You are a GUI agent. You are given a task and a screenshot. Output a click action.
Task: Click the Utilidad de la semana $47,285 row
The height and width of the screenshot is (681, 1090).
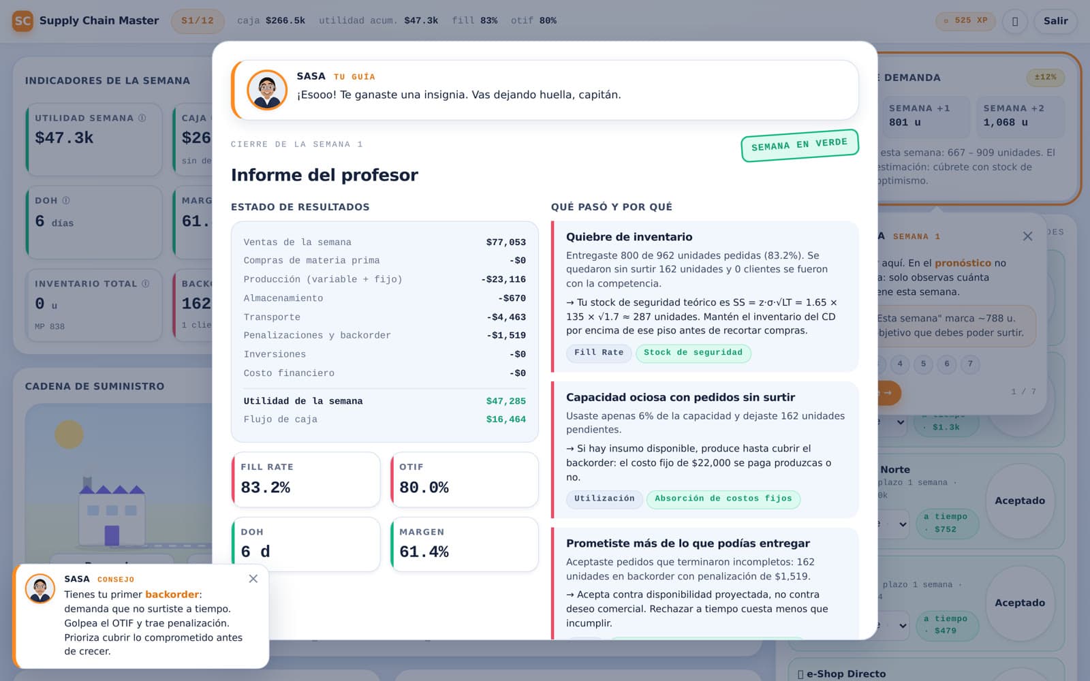click(384, 401)
